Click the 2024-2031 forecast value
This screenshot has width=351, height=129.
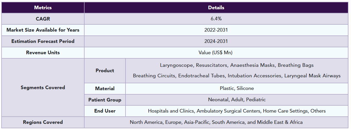point(216,41)
